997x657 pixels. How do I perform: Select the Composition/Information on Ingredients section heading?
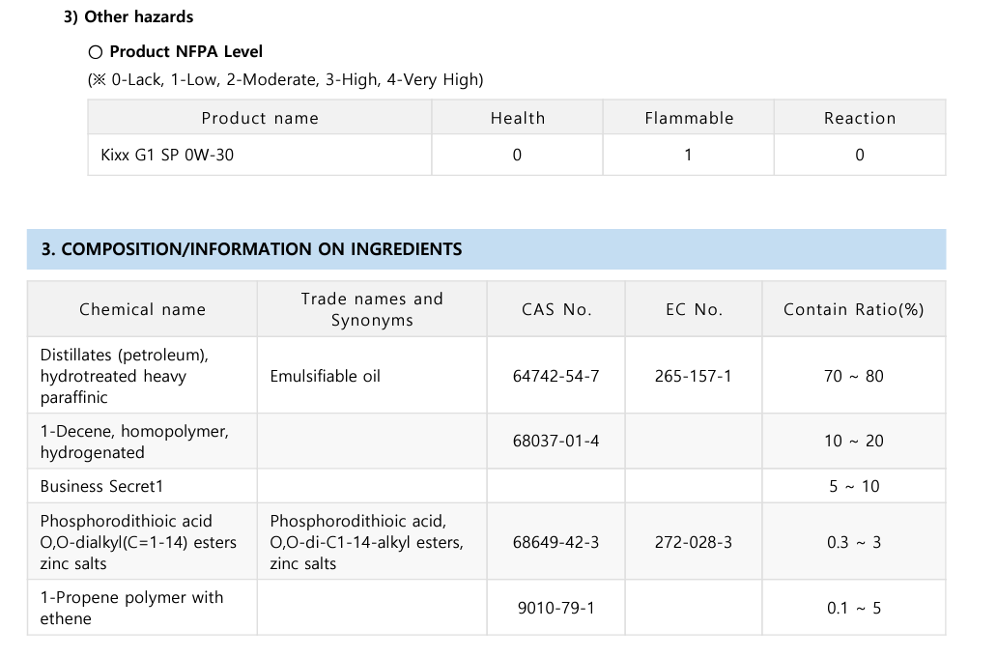coord(252,249)
